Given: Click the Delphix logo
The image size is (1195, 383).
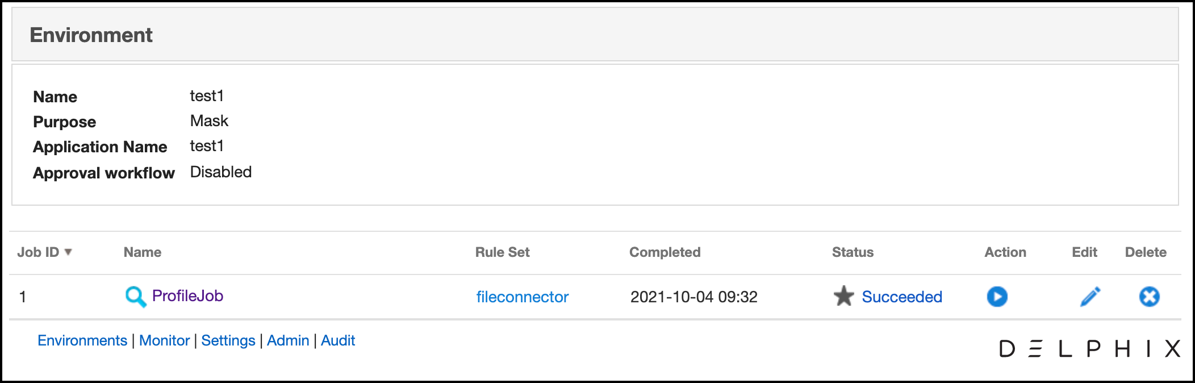Looking at the screenshot, I should tap(1089, 348).
